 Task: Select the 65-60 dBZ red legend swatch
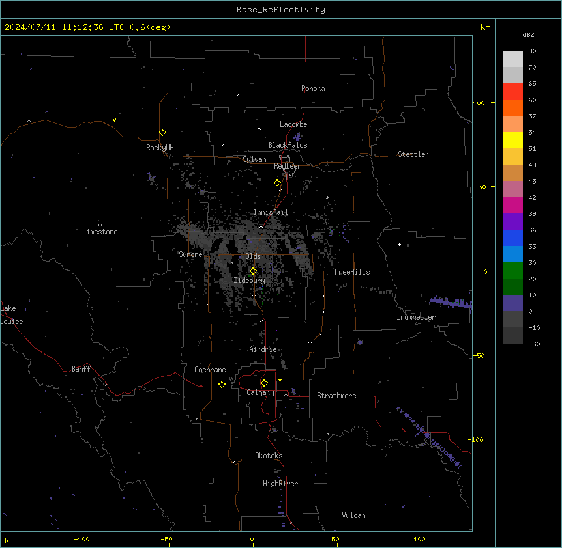(x=512, y=91)
